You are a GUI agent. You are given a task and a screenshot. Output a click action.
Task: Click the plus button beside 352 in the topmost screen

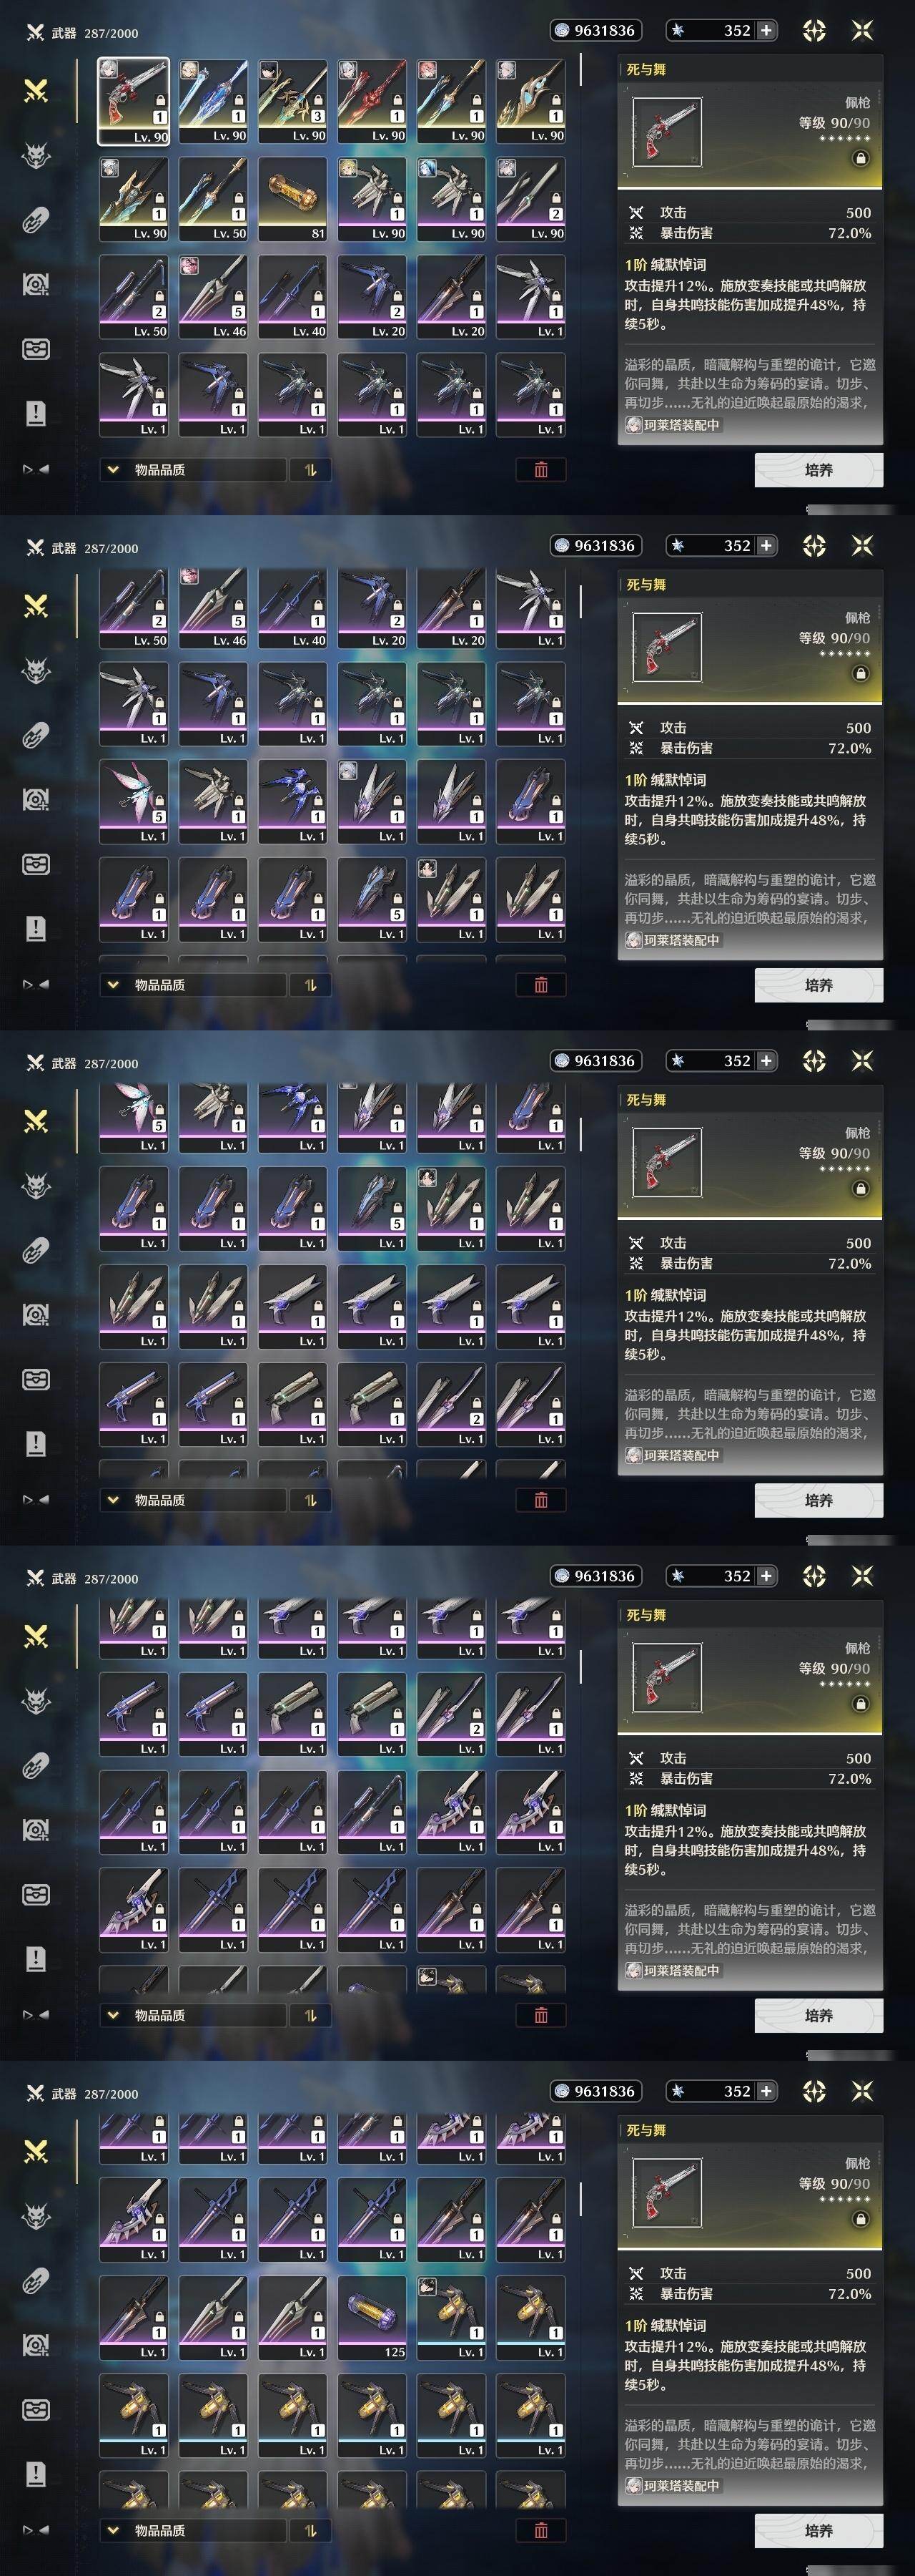tap(766, 30)
